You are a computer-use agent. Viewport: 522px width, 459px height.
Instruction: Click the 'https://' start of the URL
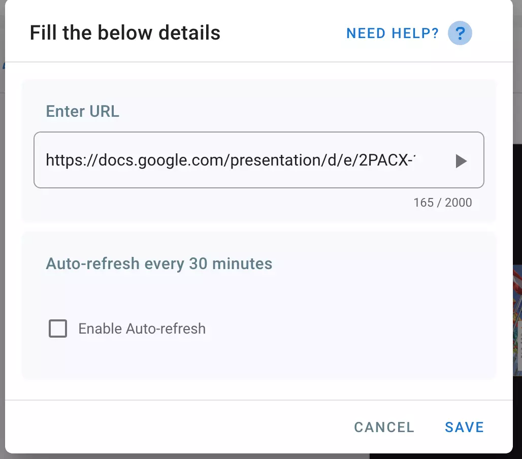65,160
